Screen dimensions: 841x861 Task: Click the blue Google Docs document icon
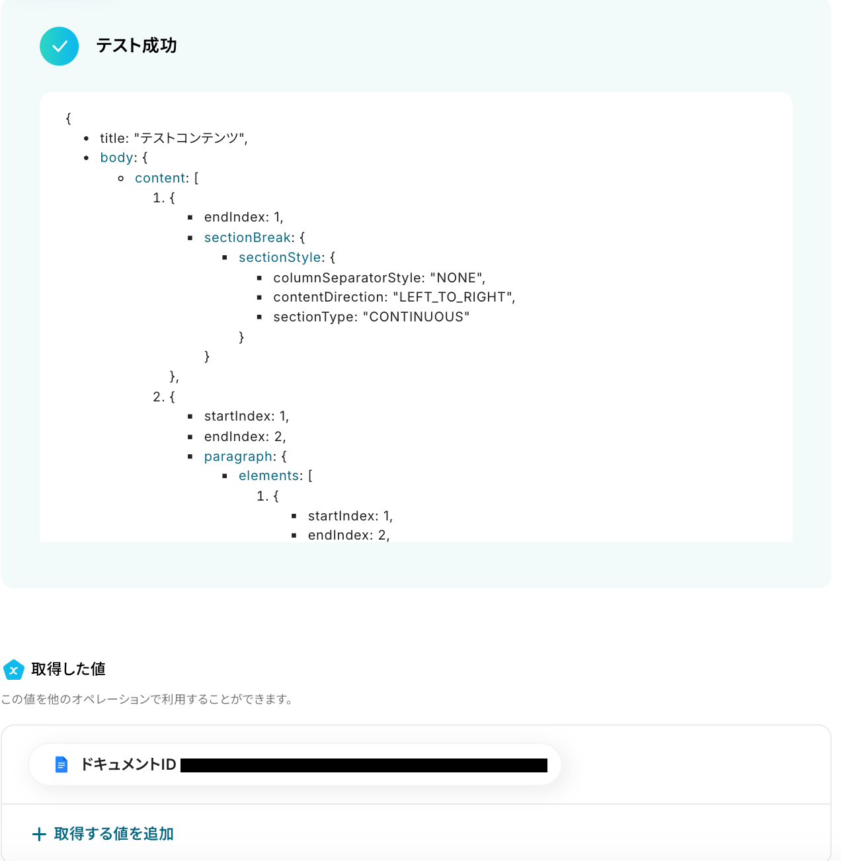(61, 764)
